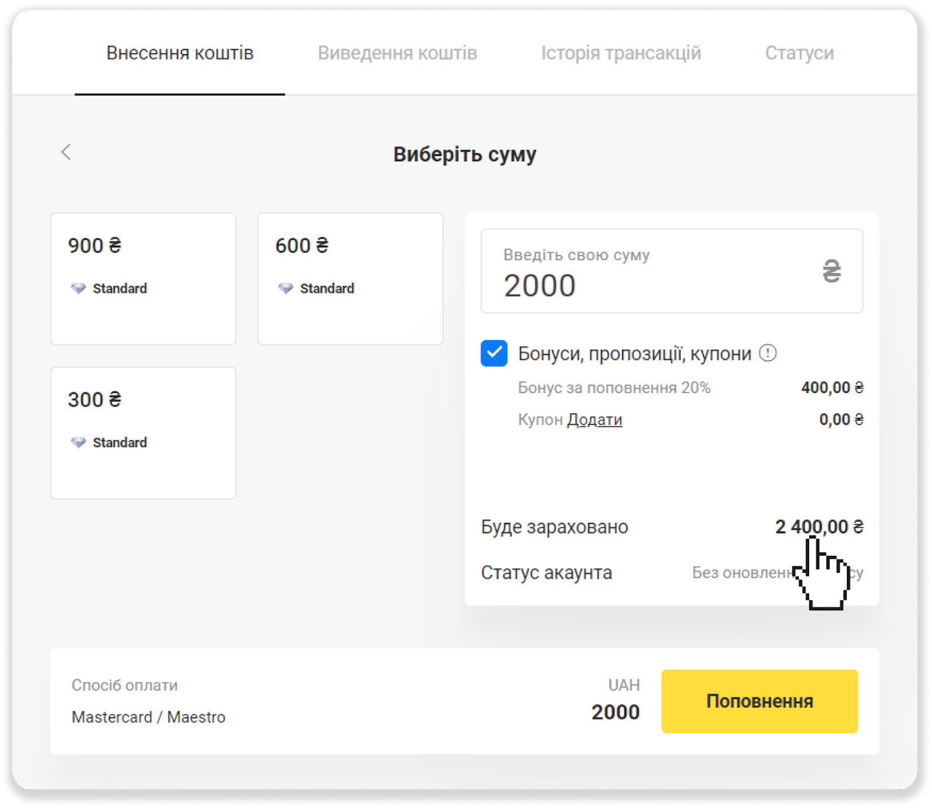Click the info icon beside bonuses label
932x808 pixels.
[x=768, y=353]
